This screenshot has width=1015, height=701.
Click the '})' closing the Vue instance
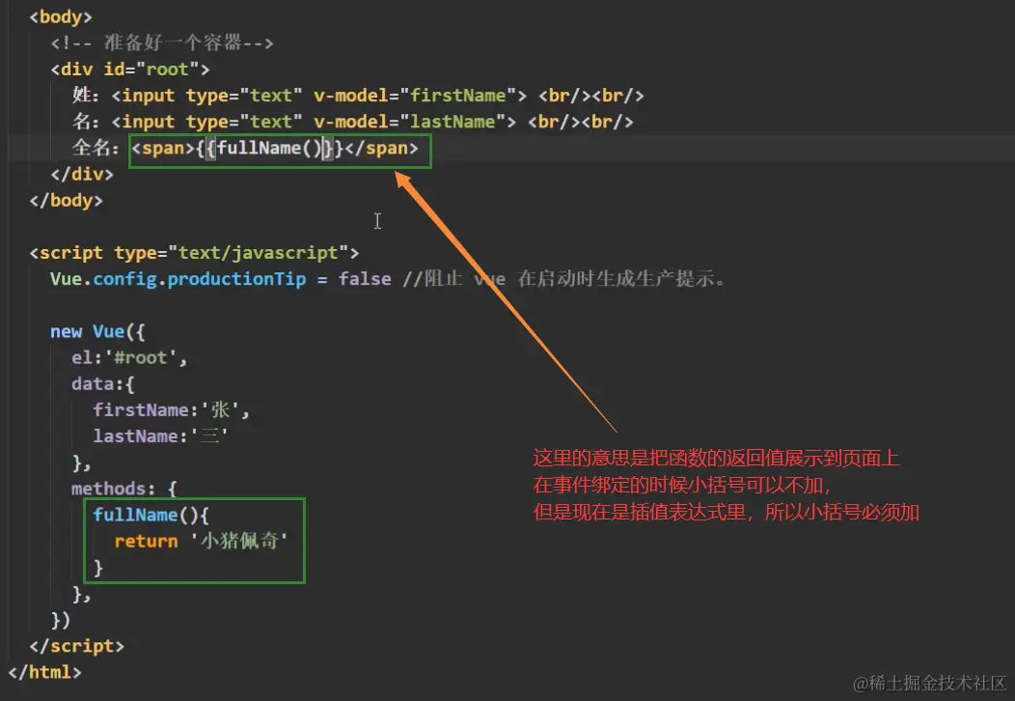click(60, 620)
